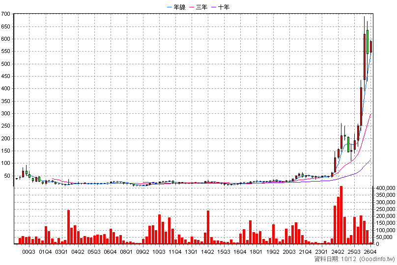
Task: Select the 23Q1 x-axis label
Action: [321, 252]
